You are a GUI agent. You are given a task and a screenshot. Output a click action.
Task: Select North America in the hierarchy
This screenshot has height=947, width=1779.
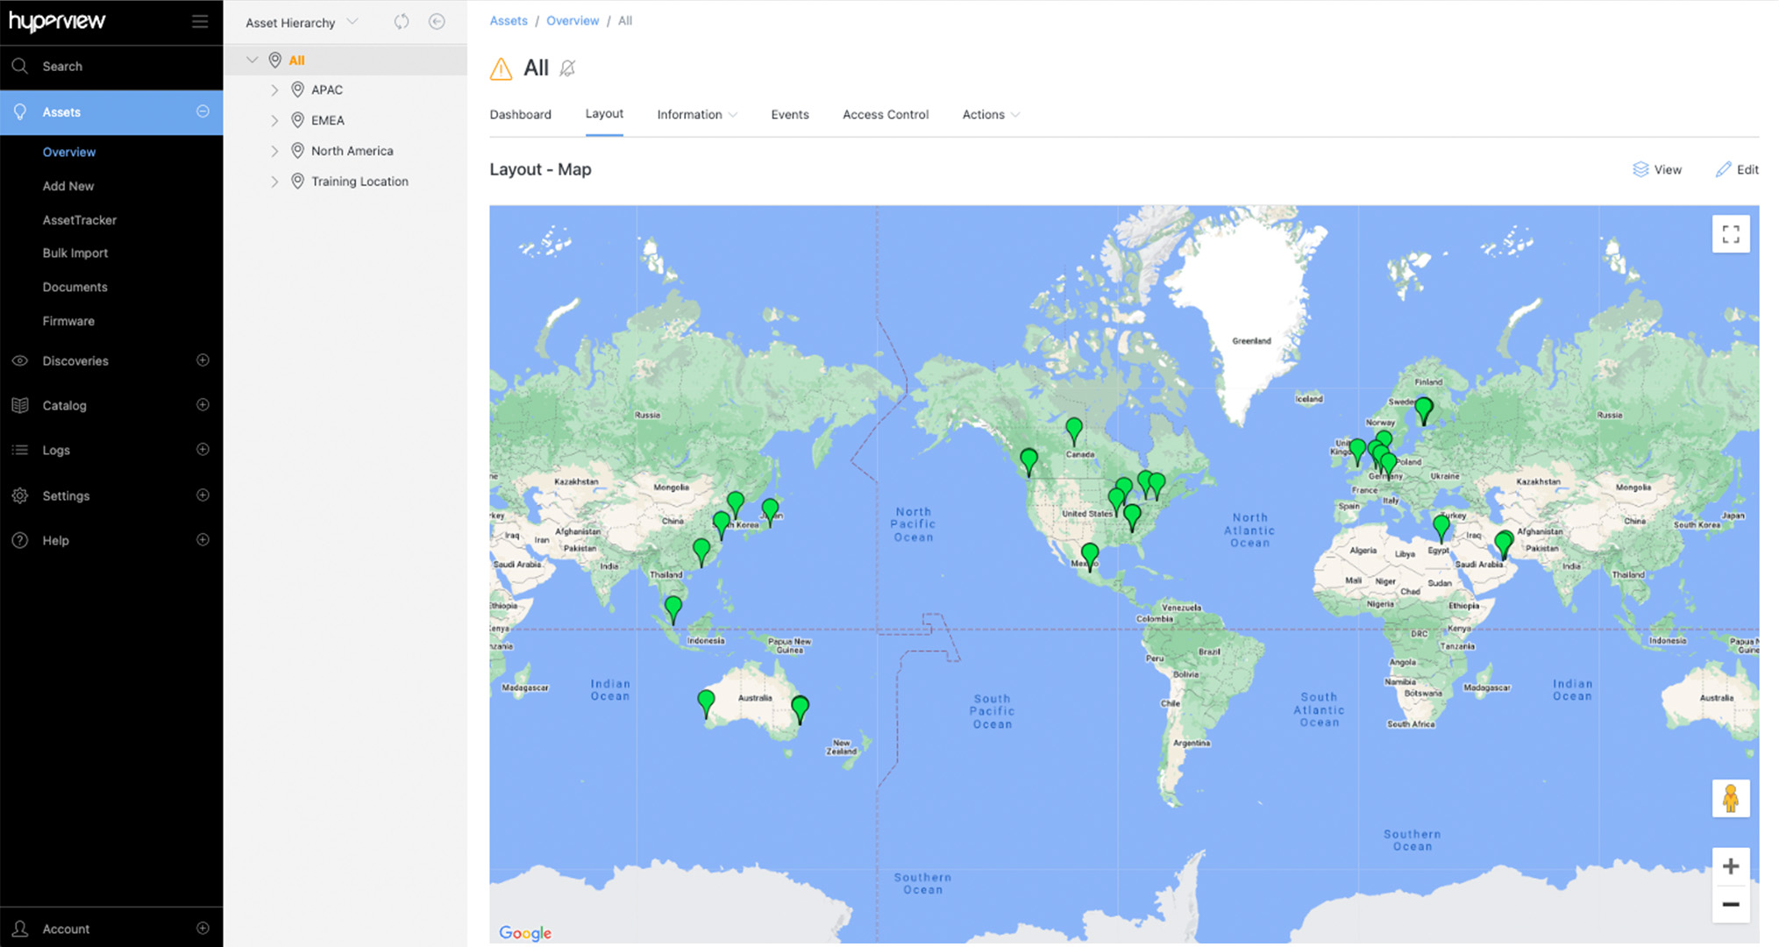(x=352, y=151)
